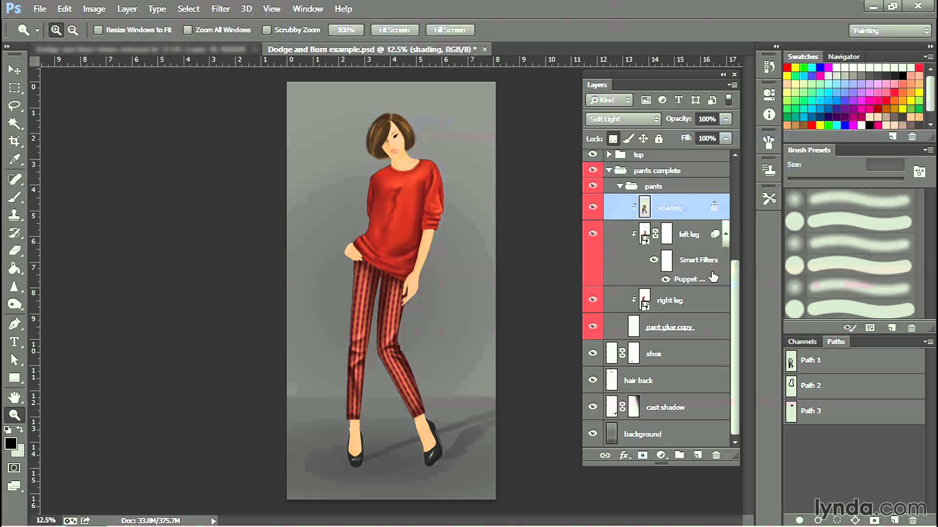Toggle visibility of background layer
The height and width of the screenshot is (527, 938).
tap(593, 433)
